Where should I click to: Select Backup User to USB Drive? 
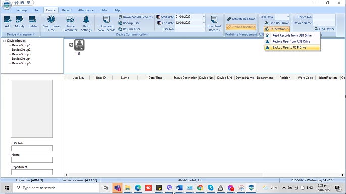292,47
